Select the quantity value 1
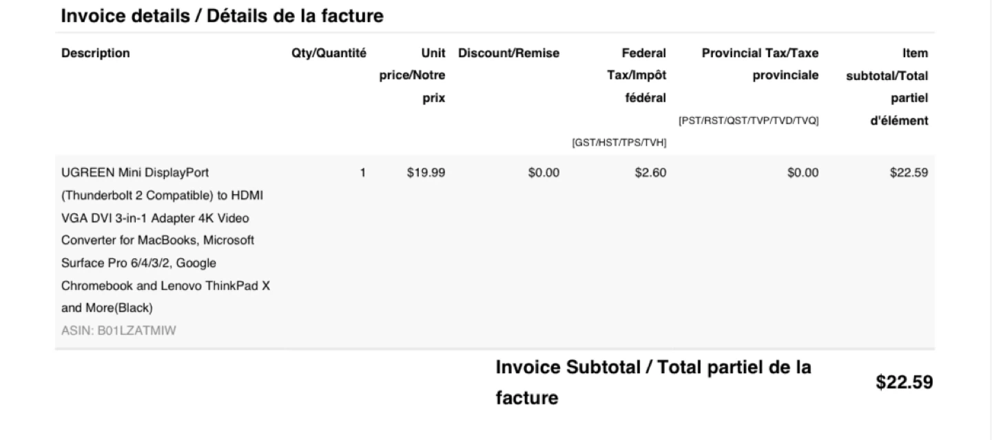Viewport: 992px width, 440px height. click(362, 173)
